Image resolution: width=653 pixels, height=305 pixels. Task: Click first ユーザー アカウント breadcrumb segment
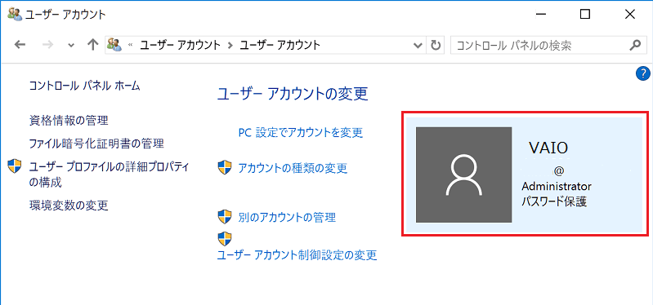point(180,45)
